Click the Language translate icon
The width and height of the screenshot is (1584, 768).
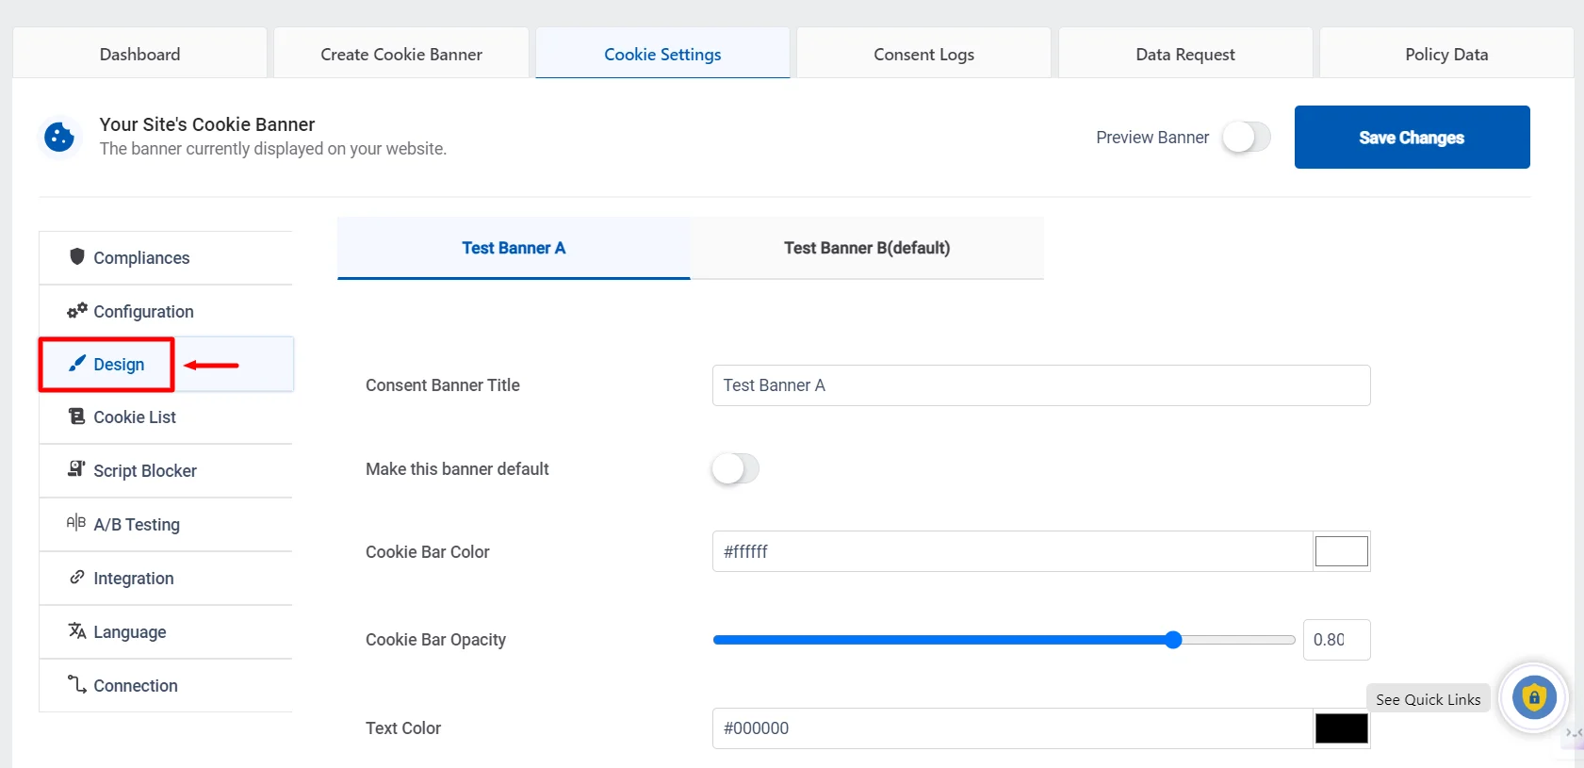[77, 630]
